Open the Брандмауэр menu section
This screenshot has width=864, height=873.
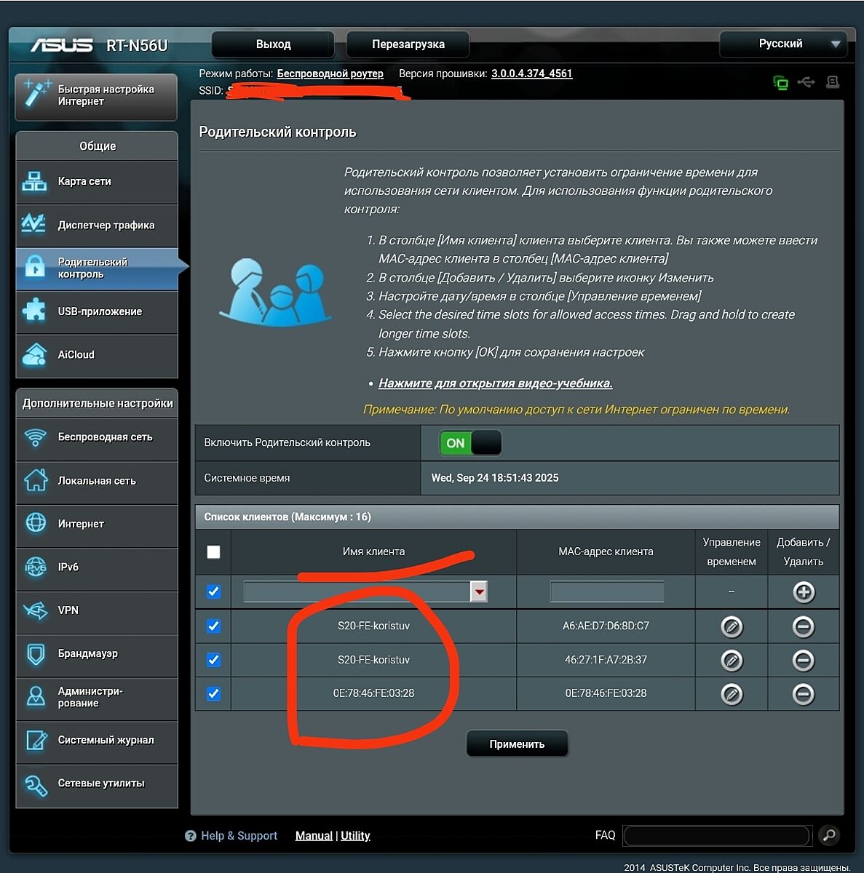point(97,654)
